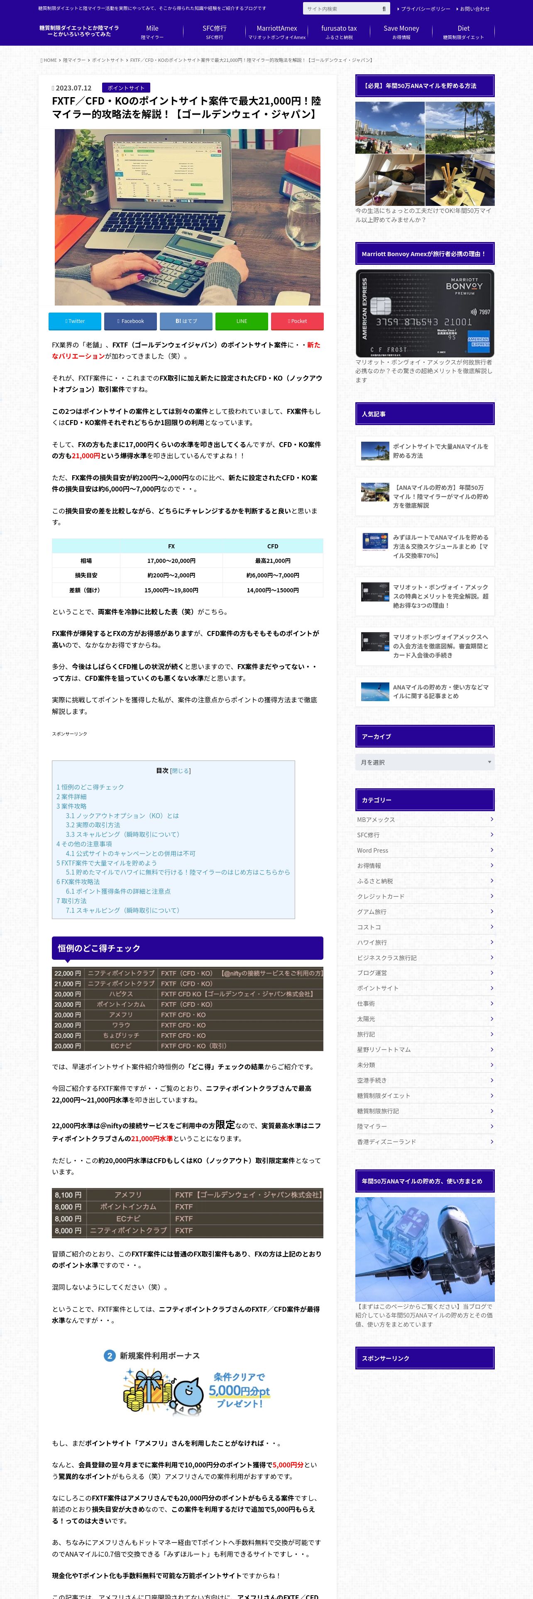
Task: Click the calculator and laptop featured image
Action: coord(187,217)
